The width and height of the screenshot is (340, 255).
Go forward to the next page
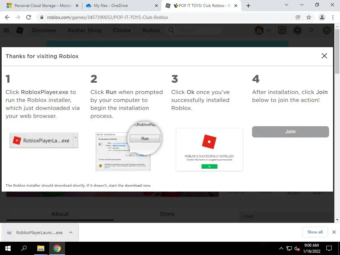pos(18,17)
